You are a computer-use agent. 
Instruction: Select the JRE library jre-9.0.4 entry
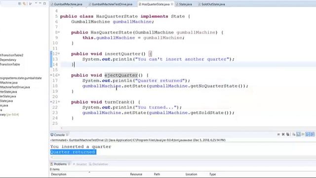pyautogui.click(x=9, y=115)
